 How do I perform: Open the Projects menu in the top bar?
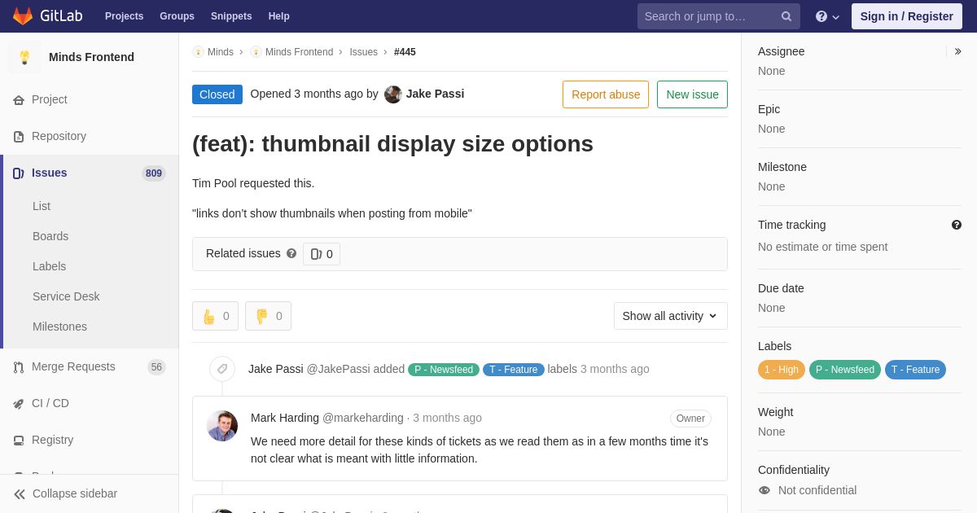tap(125, 16)
